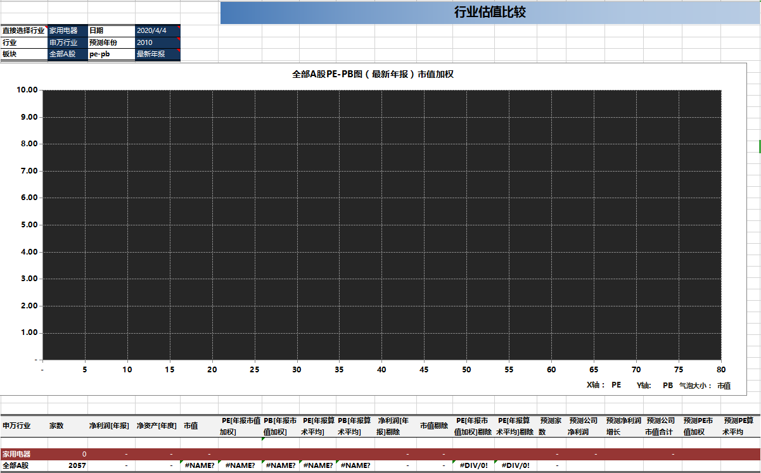Screen dimensions: 761x473
Task: Click the chart title 全部A股PE-PB图
Action: pos(373,74)
